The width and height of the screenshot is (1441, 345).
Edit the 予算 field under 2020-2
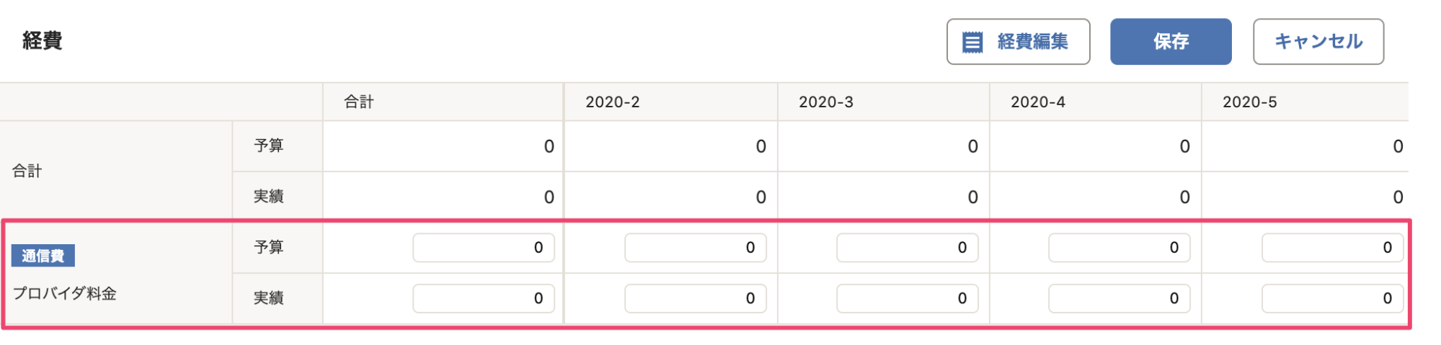[696, 248]
